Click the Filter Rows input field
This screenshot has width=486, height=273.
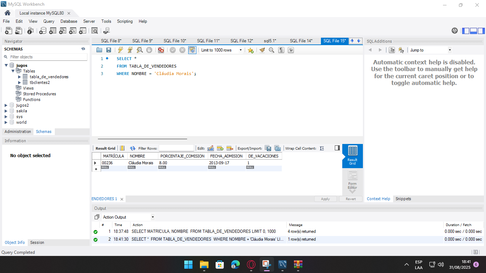(x=176, y=148)
